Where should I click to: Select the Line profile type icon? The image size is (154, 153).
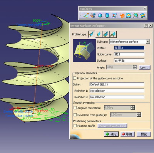point(99,34)
